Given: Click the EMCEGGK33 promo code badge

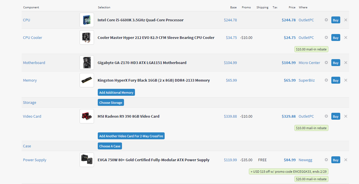Looking at the screenshot, I should pyautogui.click(x=289, y=172).
